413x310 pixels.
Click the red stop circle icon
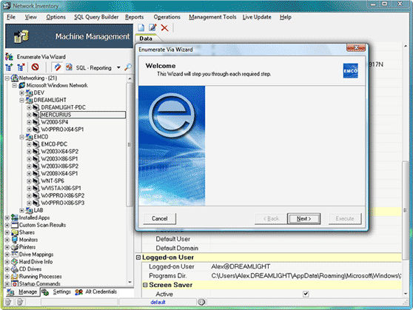point(35,67)
